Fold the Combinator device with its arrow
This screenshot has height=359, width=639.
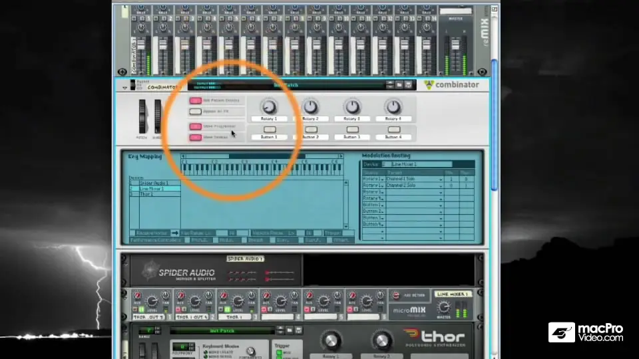pos(124,88)
